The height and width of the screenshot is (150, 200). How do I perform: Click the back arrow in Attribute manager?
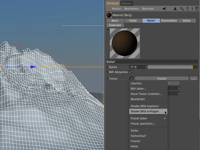[x=164, y=9]
